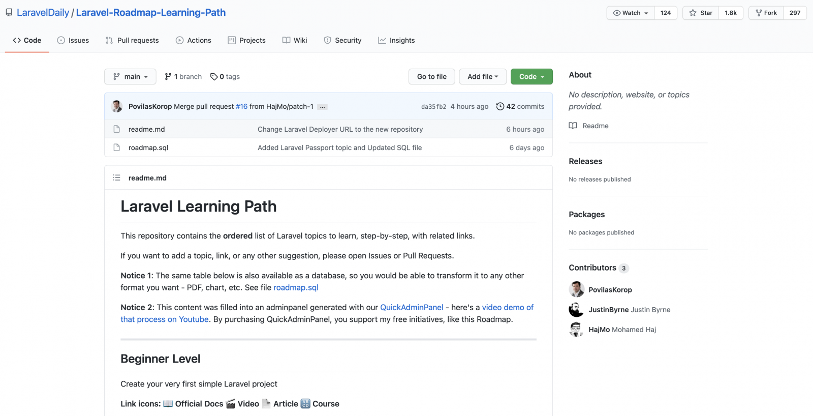Open the roadmap.sql file in list

pos(148,147)
